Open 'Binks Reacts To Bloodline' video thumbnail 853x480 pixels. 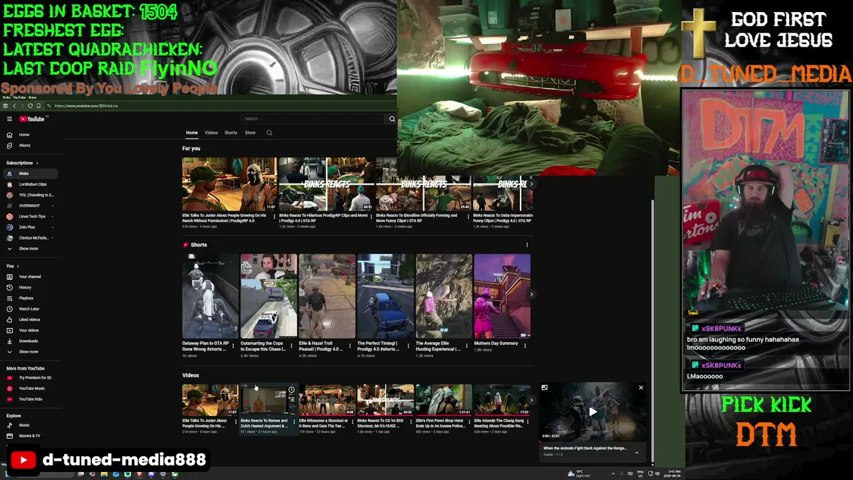click(x=423, y=184)
